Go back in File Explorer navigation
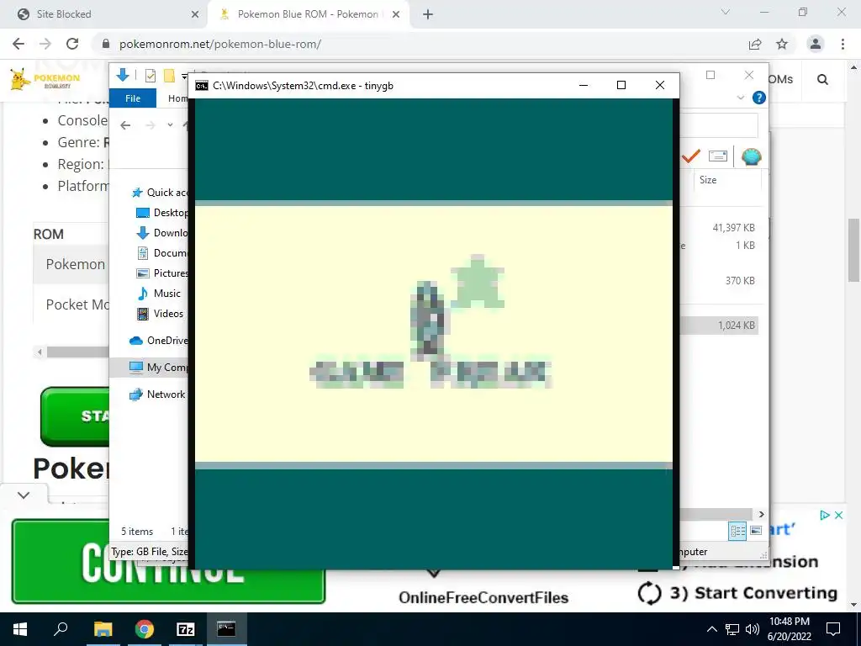 tap(125, 125)
